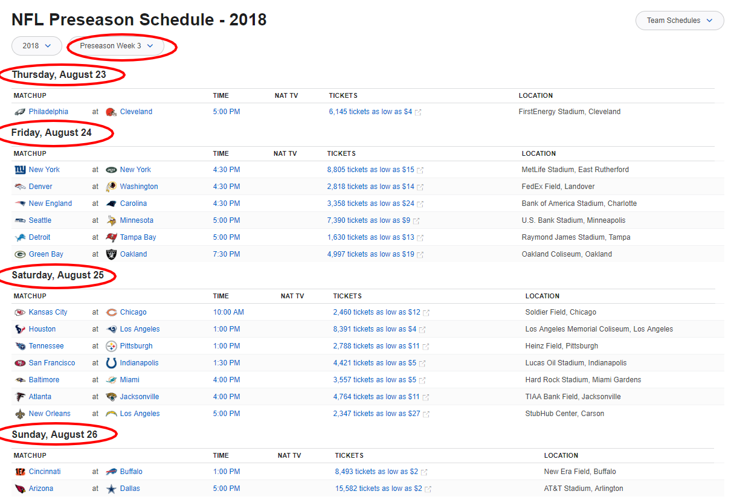Click Soldier Field, Chicago location text
Screen dimensions: 734x497
click(x=561, y=312)
